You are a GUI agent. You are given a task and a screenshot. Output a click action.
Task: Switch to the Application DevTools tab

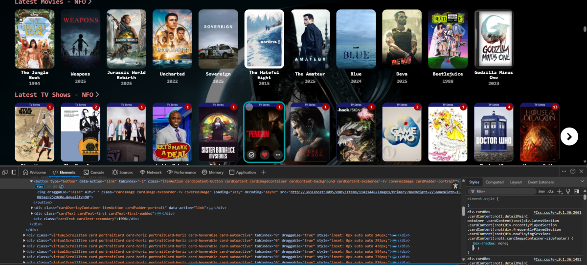tap(242, 172)
